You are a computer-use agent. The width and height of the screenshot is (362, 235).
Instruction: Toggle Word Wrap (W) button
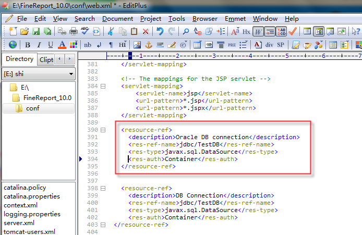258,31
